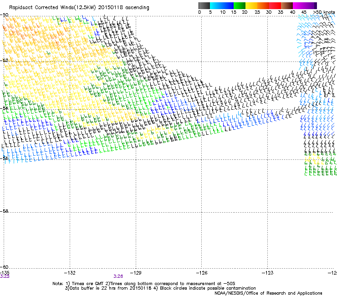Click the purple 3:26 time stamp
337x296 pixels.
(x=118, y=276)
